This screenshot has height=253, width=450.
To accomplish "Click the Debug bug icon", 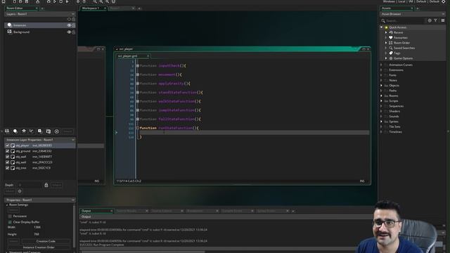I will [x=49, y=1].
